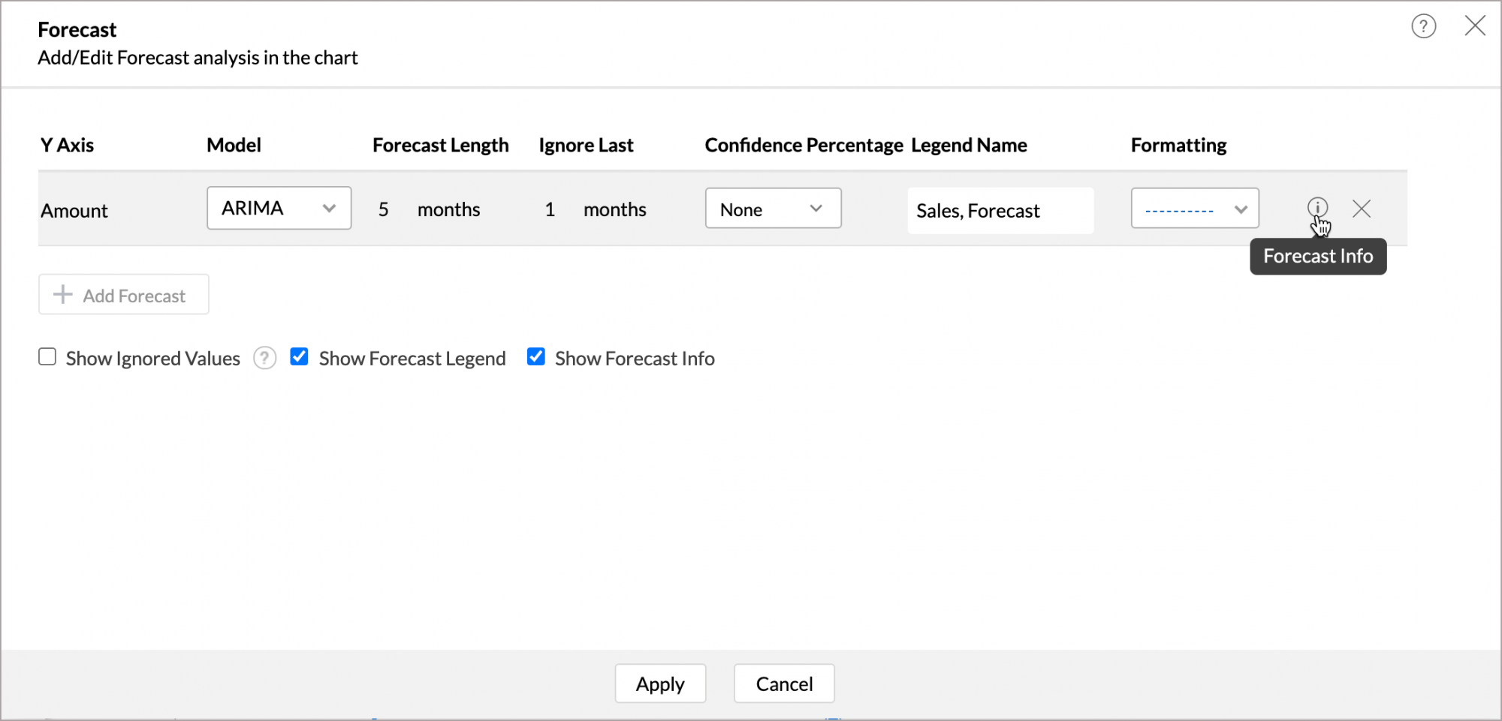
Task: Click the Add Forecast button
Action: (x=123, y=294)
